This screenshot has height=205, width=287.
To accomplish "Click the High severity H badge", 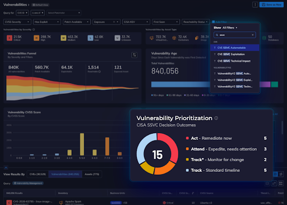I will (x=36, y=38).
